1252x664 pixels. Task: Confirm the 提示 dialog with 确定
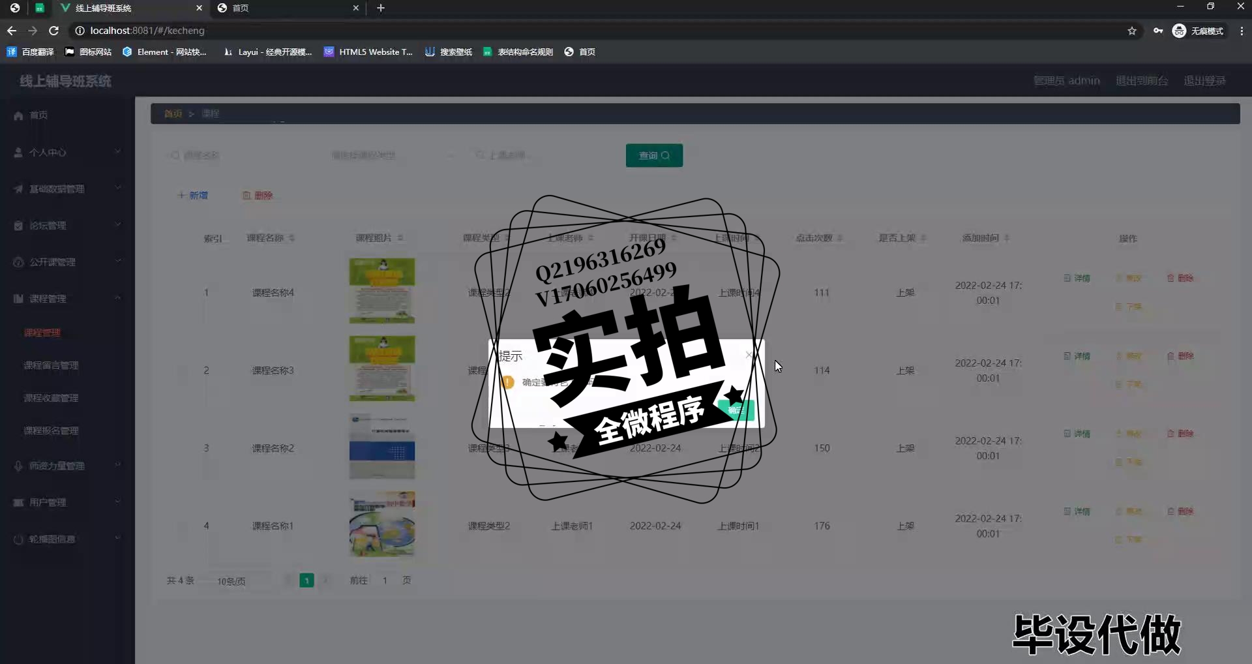736,410
